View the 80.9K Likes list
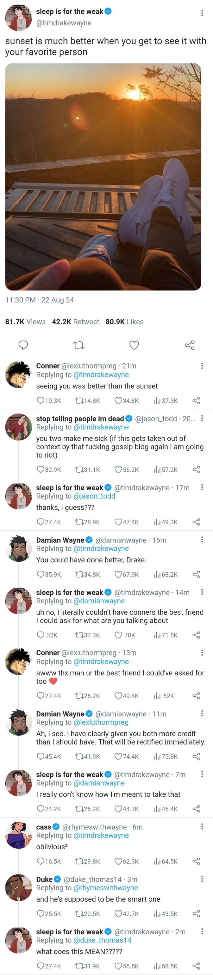This screenshot has width=213, height=975. pyautogui.click(x=124, y=322)
